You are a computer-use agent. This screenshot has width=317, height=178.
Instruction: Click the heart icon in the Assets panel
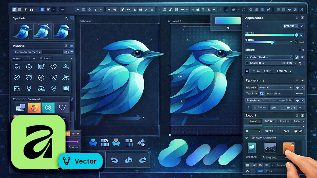tap(54, 67)
